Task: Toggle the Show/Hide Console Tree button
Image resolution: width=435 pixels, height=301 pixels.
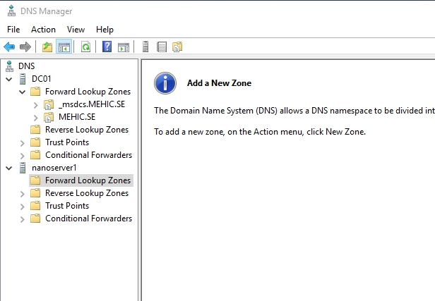Action: [64, 47]
